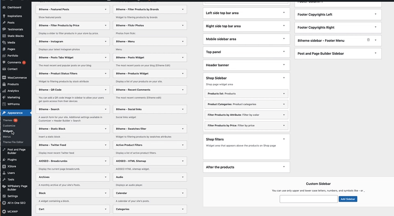The height and width of the screenshot is (216, 394).
Task: Open the Theme File Editor submenu
Action: (x=13, y=142)
